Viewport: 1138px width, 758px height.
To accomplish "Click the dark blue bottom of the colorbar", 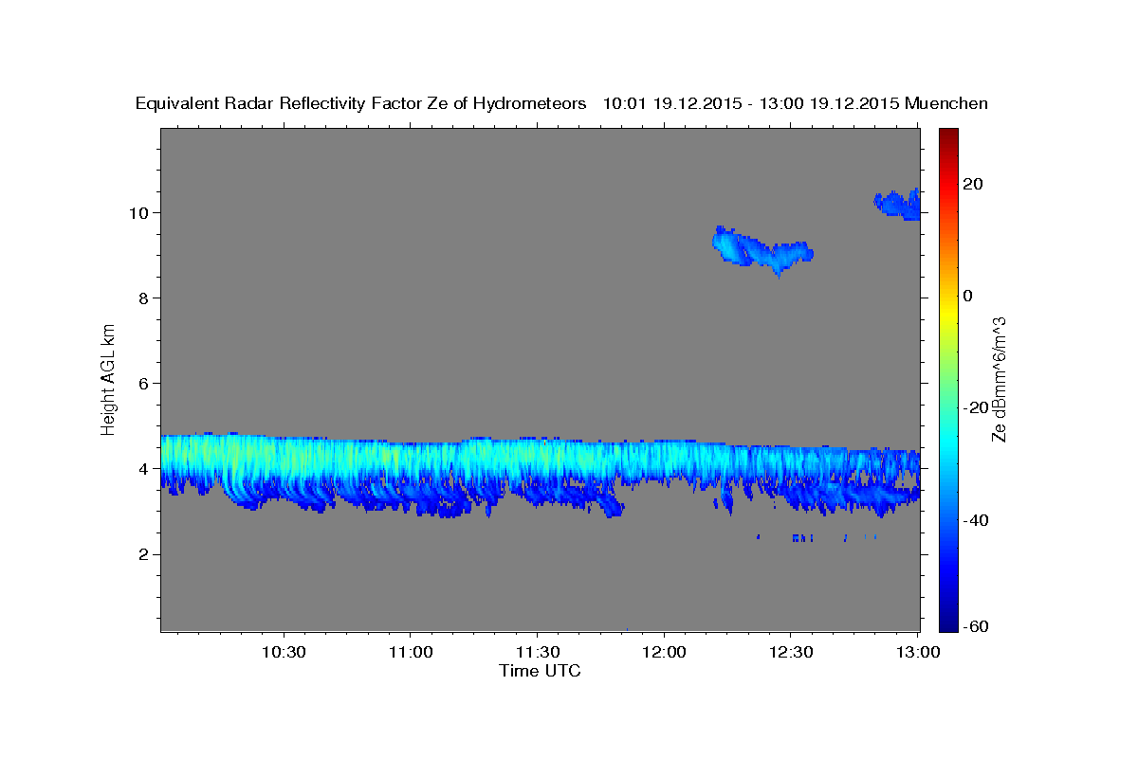I will pyautogui.click(x=948, y=611).
